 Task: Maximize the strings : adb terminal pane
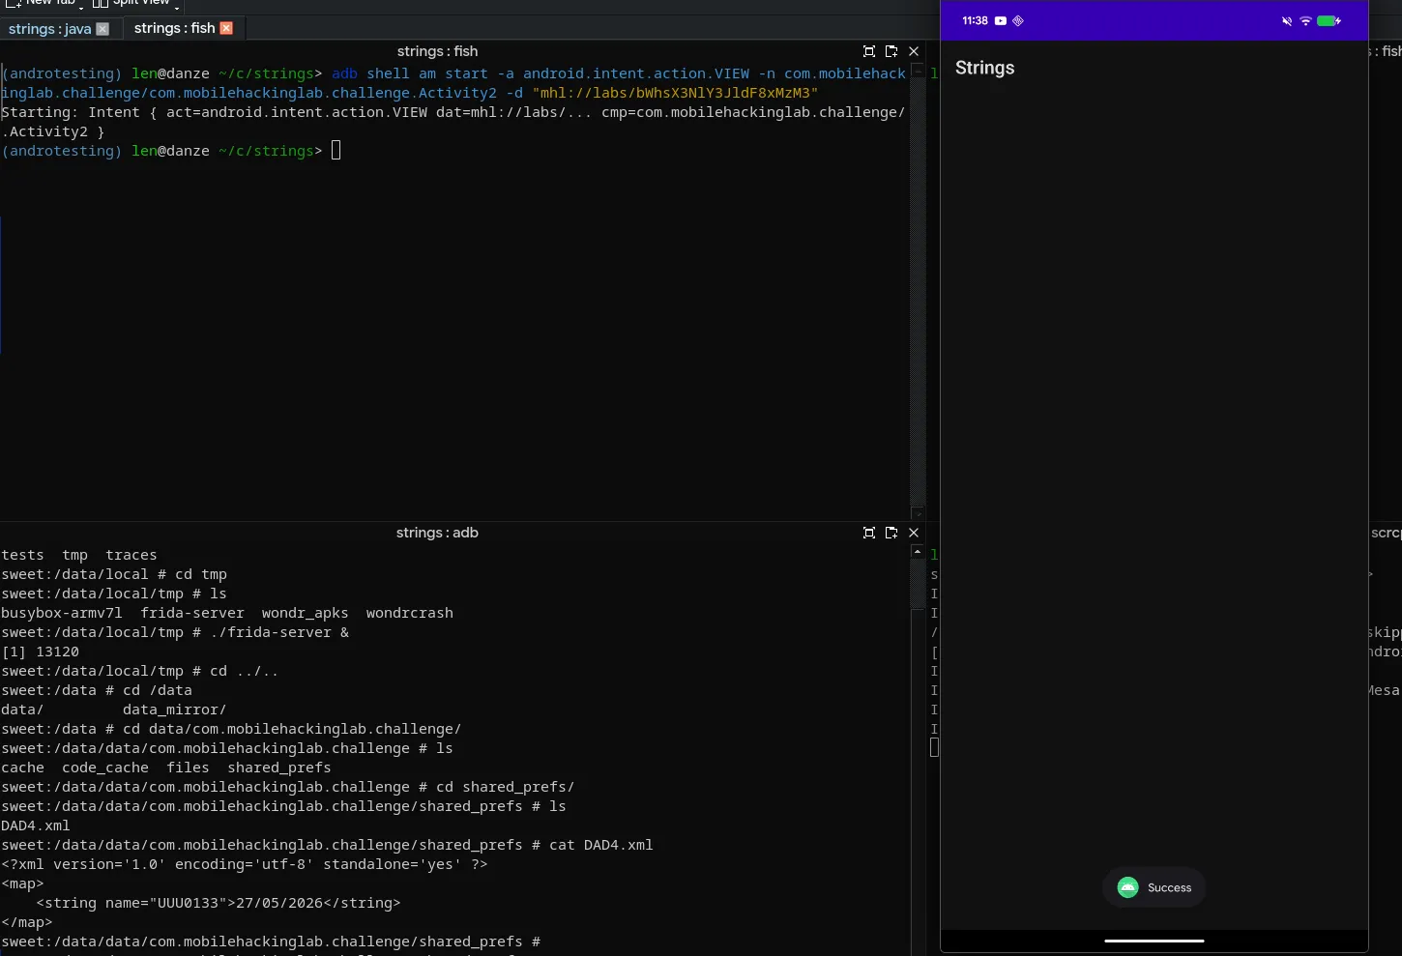(x=868, y=533)
